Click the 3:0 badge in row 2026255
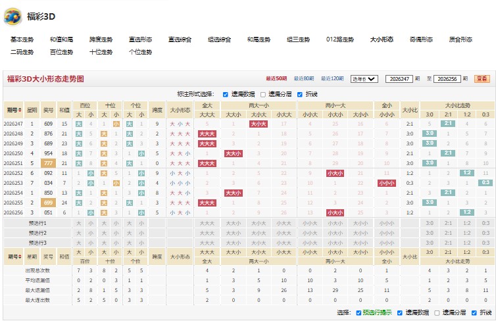Image resolution: width=496 pixels, height=321 pixels. coord(430,203)
